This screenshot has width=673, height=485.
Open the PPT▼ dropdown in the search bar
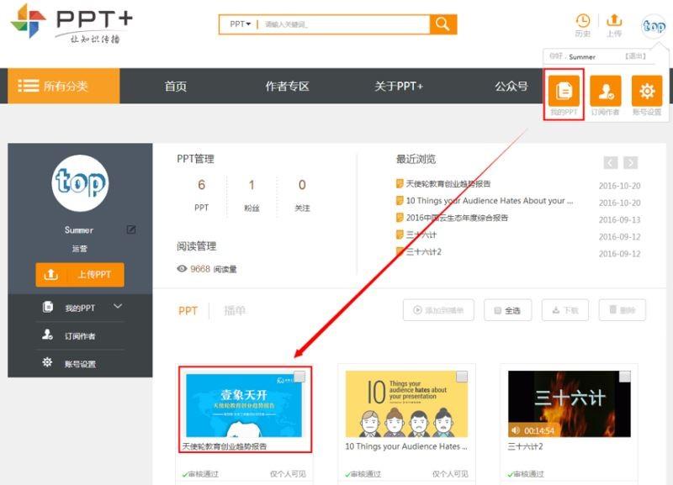click(238, 24)
